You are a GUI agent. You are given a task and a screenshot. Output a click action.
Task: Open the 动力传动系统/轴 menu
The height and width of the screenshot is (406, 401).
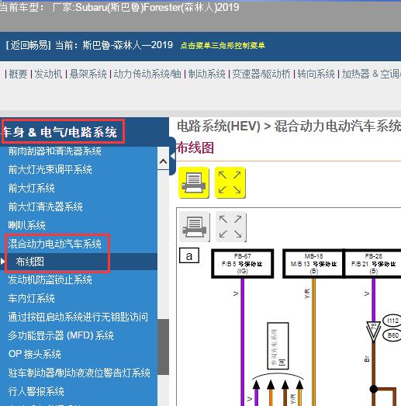147,74
